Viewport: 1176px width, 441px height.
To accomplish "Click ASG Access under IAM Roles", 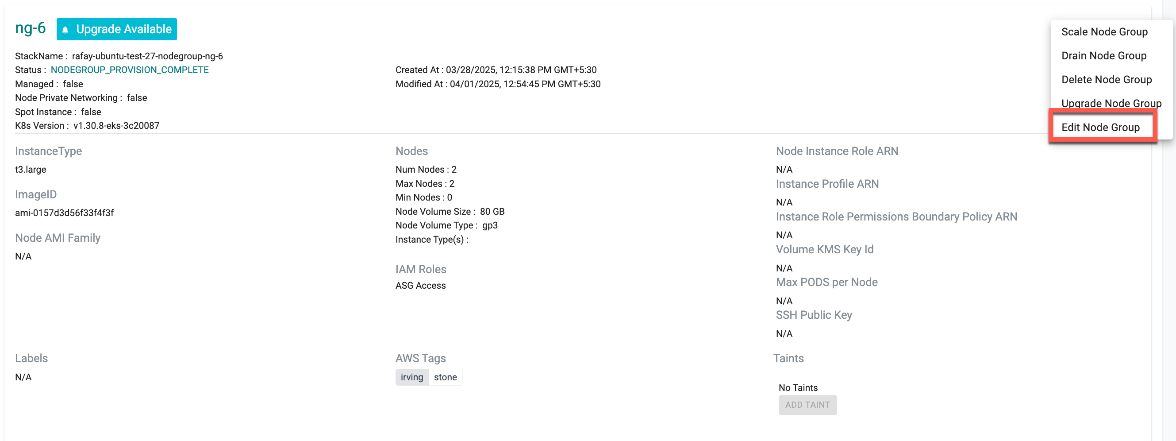I will pos(420,286).
